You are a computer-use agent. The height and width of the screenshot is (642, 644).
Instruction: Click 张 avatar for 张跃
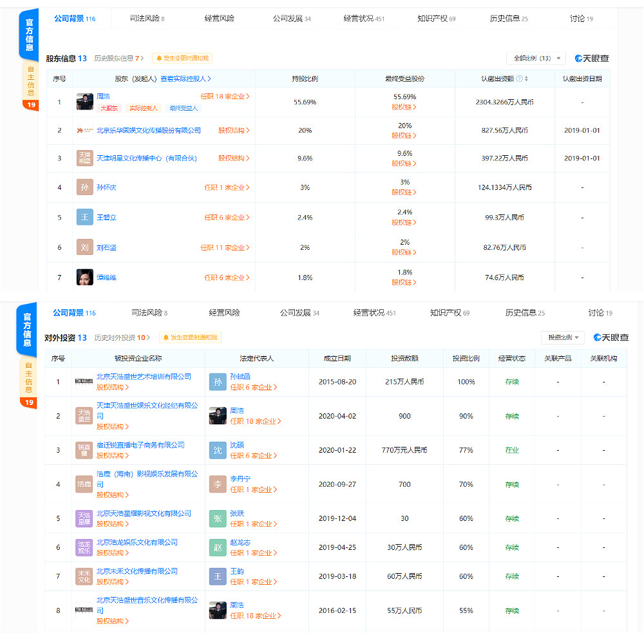(x=218, y=518)
